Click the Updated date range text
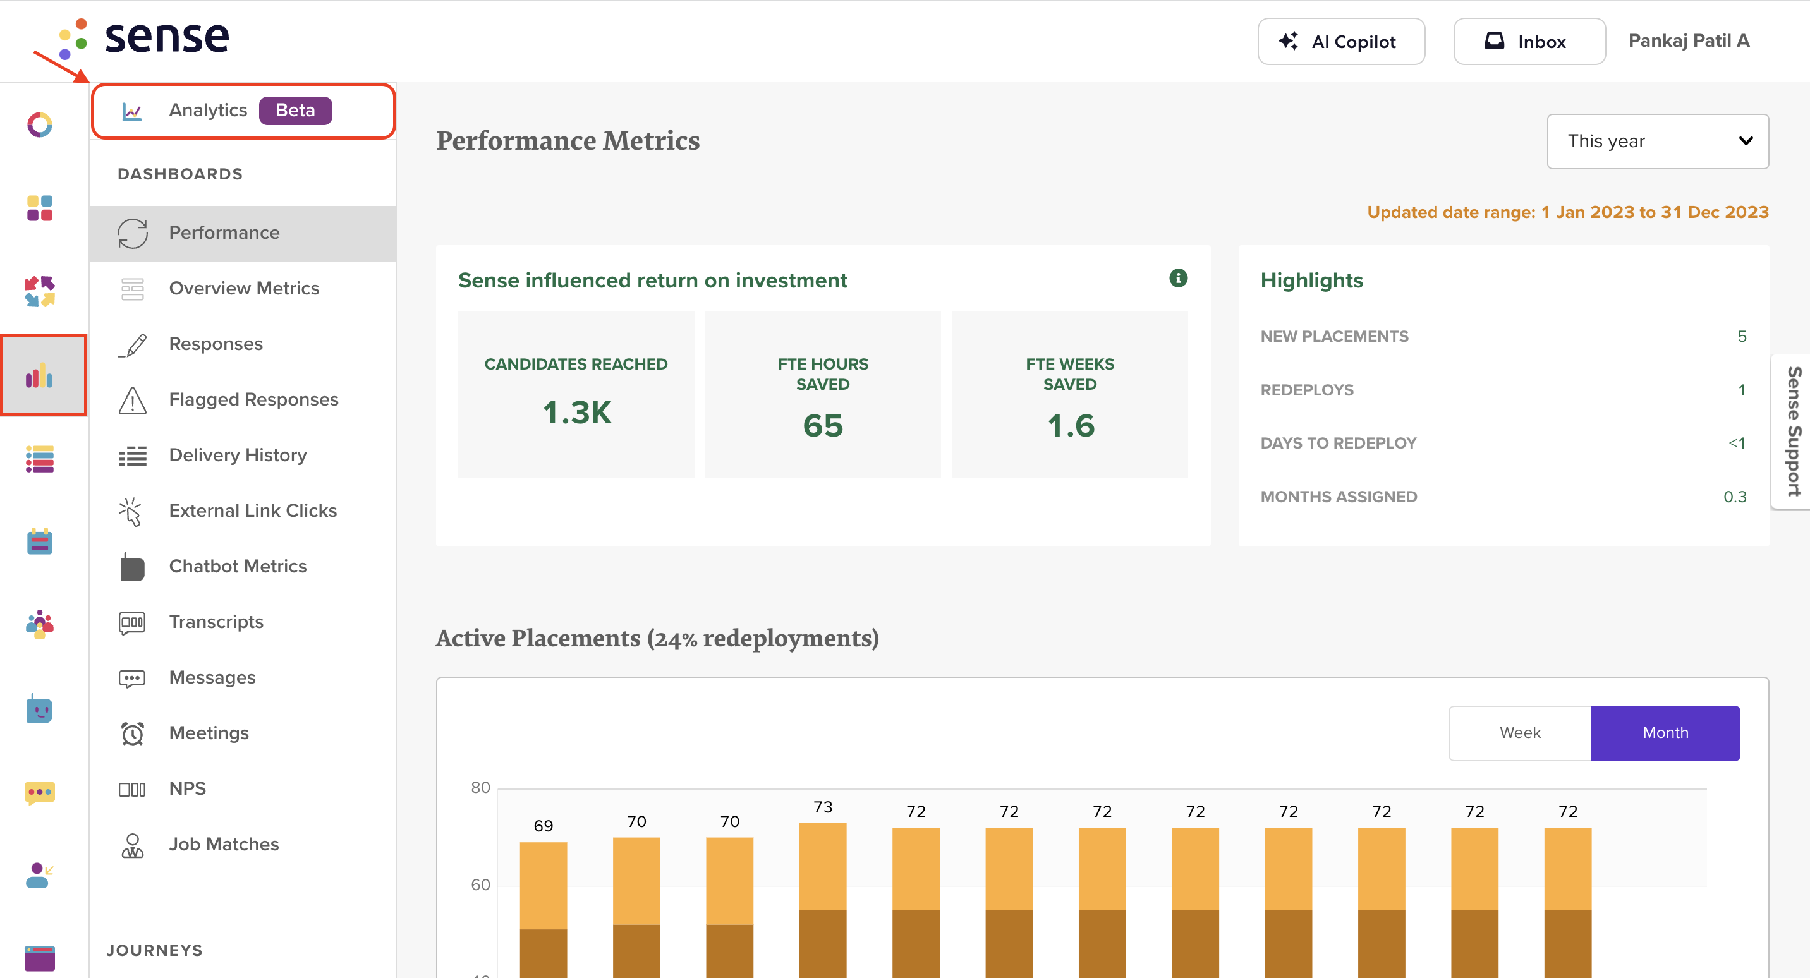The width and height of the screenshot is (1810, 978). (x=1567, y=212)
